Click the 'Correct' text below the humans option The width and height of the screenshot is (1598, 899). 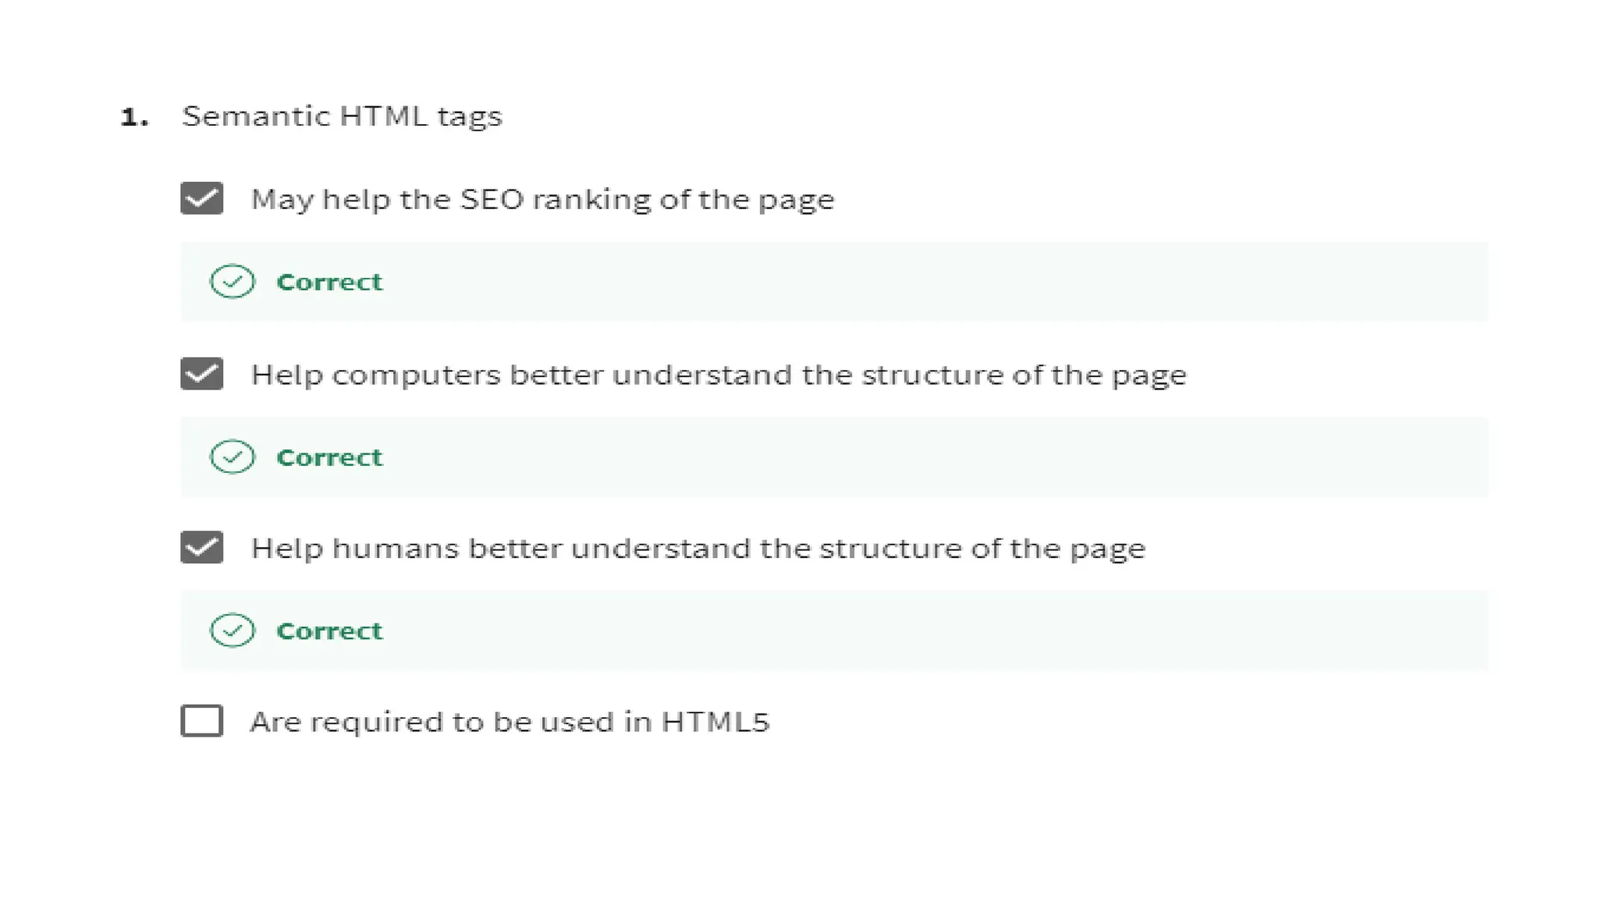(x=329, y=631)
